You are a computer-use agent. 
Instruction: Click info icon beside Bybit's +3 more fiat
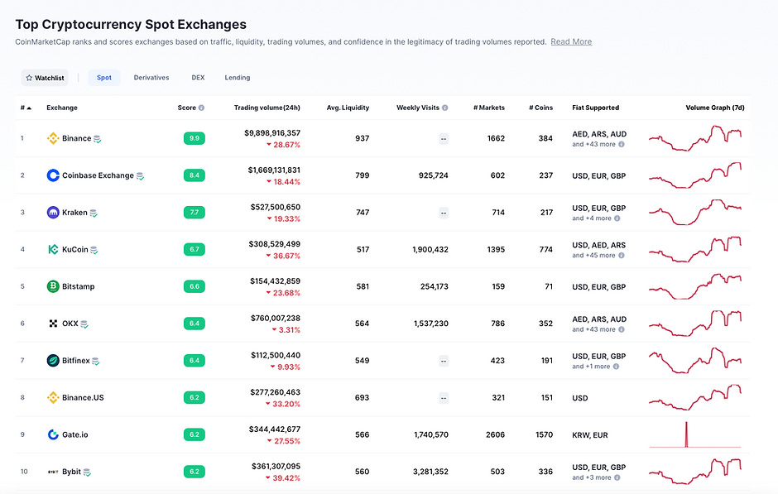tap(617, 477)
